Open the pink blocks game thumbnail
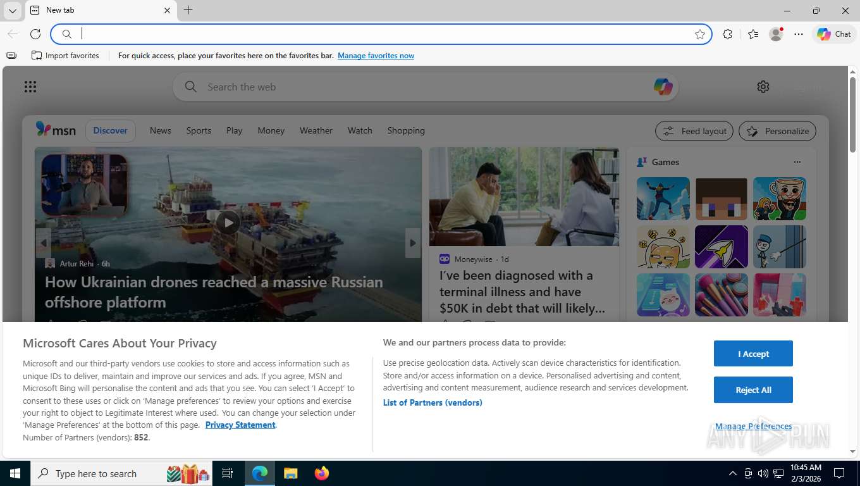This screenshot has width=860, height=486. click(780, 295)
